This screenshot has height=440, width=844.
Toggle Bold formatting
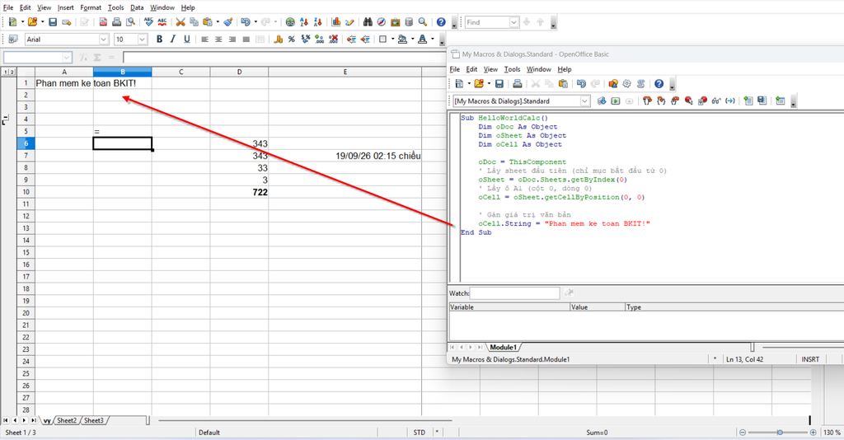coord(159,40)
